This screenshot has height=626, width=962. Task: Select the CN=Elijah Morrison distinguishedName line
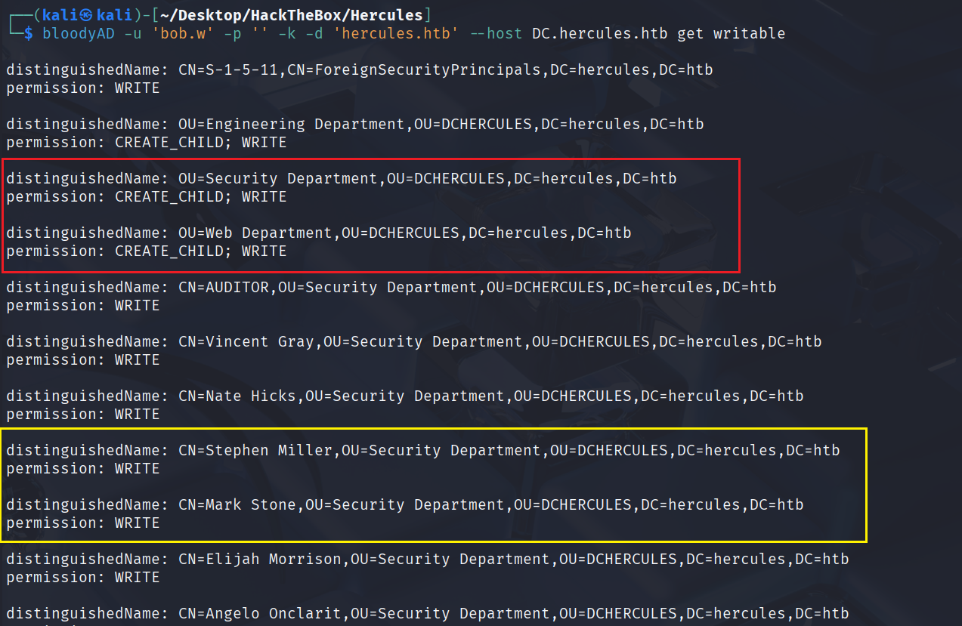(428, 560)
